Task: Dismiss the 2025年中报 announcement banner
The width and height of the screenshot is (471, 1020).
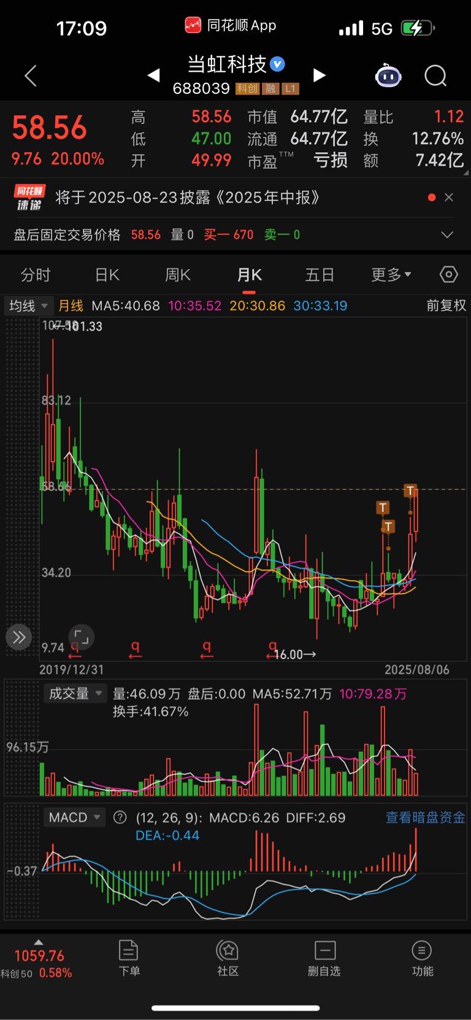Action: pyautogui.click(x=449, y=197)
